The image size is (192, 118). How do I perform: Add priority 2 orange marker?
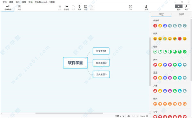coord(160,26)
